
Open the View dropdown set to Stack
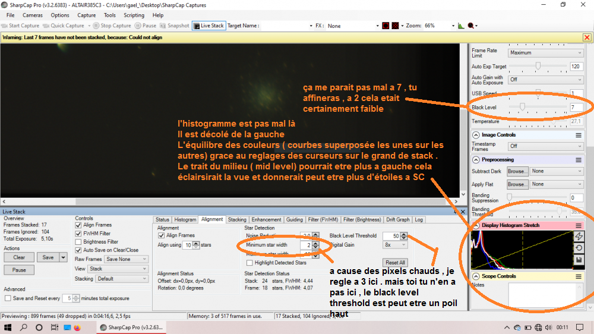(x=118, y=269)
